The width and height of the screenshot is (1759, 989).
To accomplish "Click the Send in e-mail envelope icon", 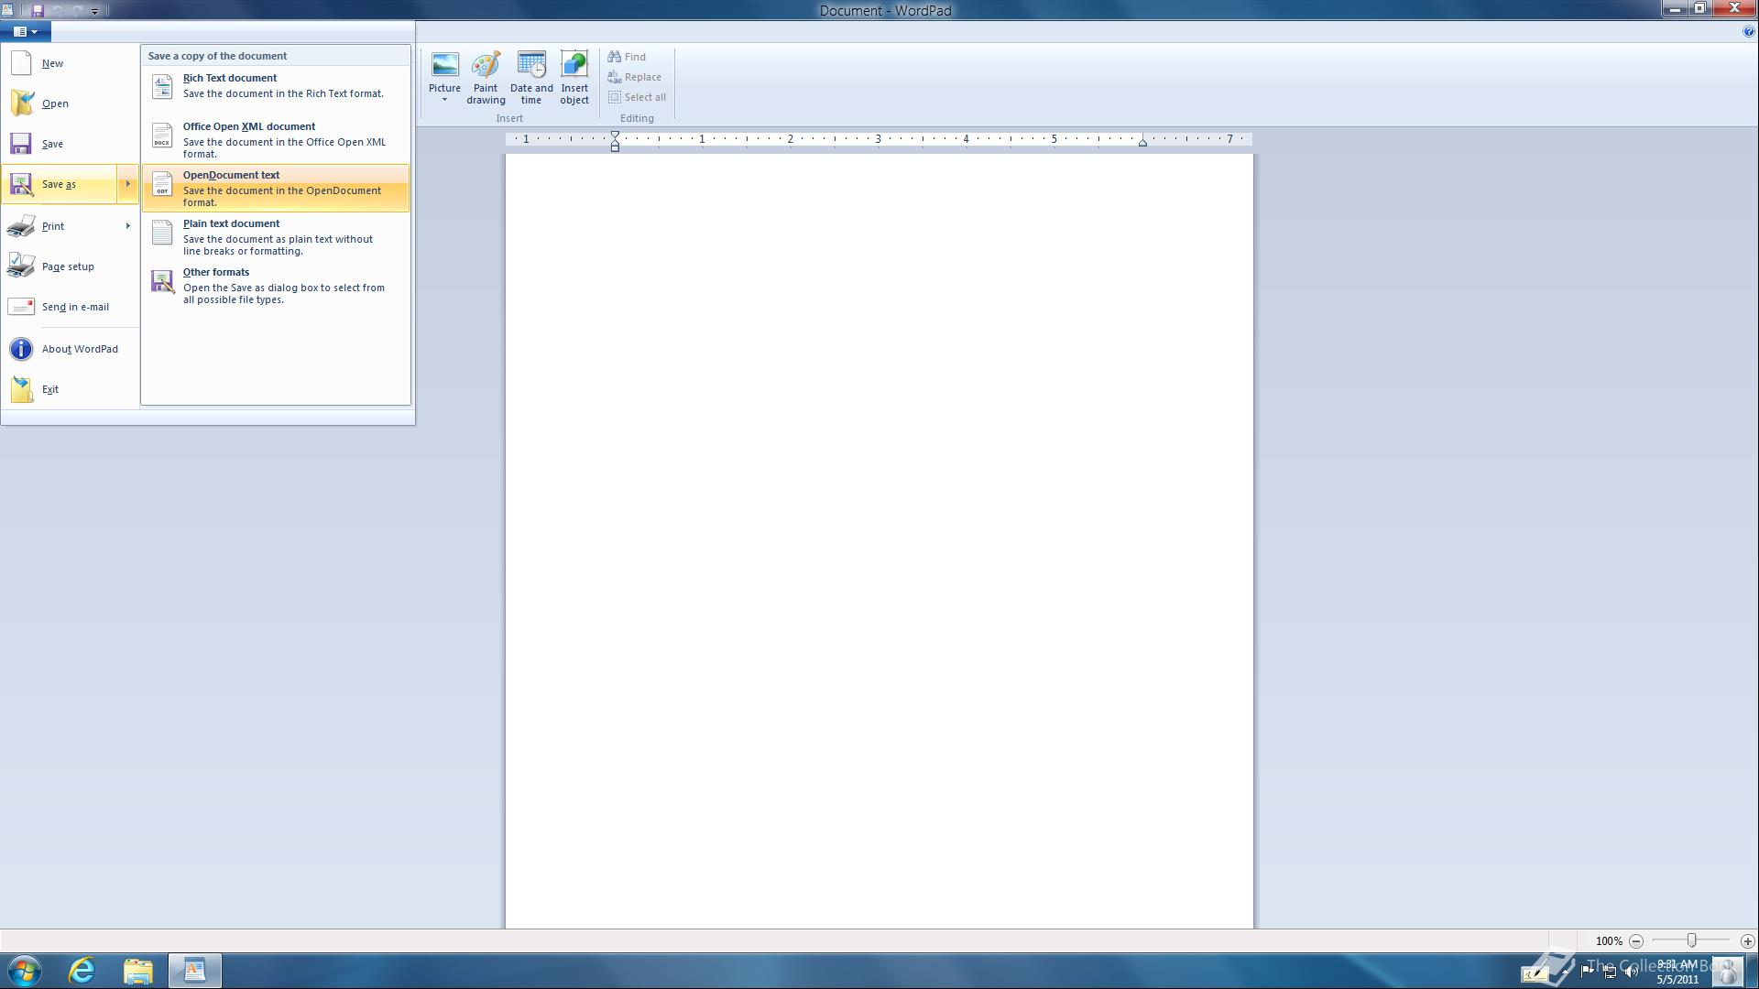I will point(21,307).
